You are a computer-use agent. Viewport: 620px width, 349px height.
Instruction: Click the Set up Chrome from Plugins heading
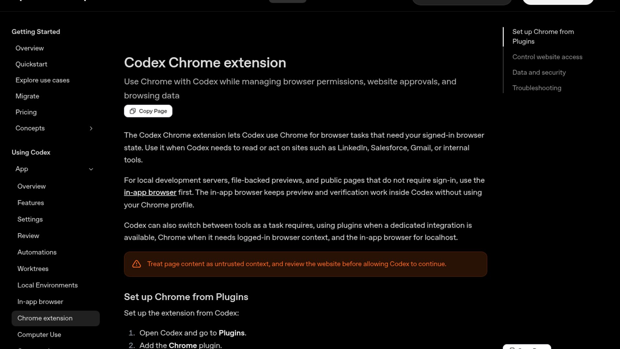(x=186, y=297)
